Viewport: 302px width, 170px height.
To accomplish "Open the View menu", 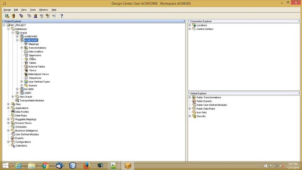I will coord(24,10).
